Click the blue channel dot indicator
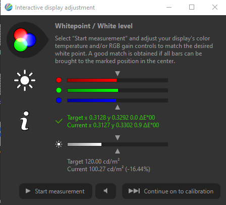 tap(59, 100)
